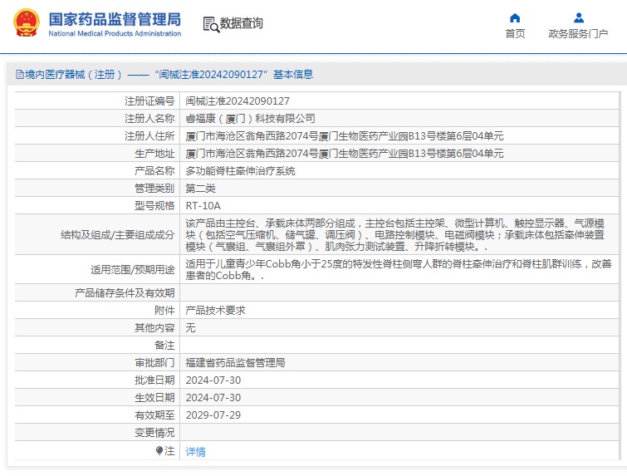
Task: Click the 结构及组成 description text
Action: 395,235
